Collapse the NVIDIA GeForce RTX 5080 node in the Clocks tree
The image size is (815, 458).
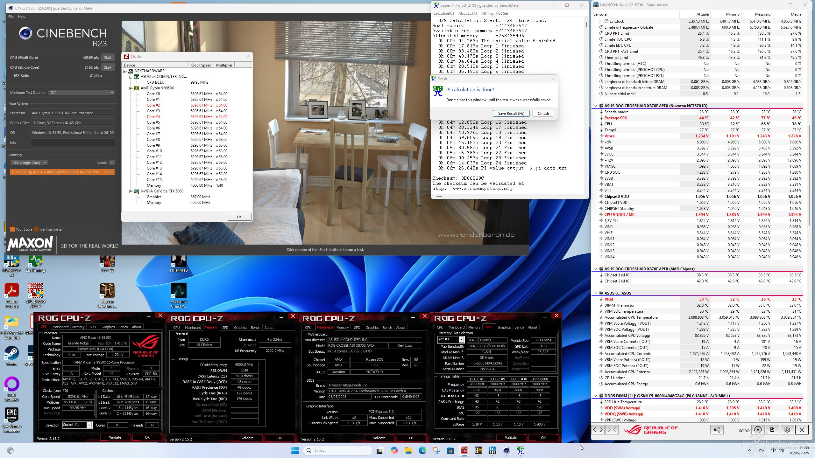(131, 191)
